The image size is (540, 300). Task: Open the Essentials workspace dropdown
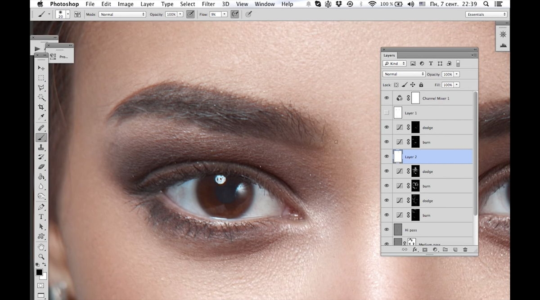point(486,14)
